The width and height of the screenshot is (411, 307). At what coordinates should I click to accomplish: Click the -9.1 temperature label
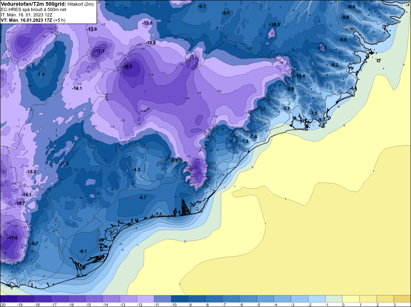(x=202, y=6)
